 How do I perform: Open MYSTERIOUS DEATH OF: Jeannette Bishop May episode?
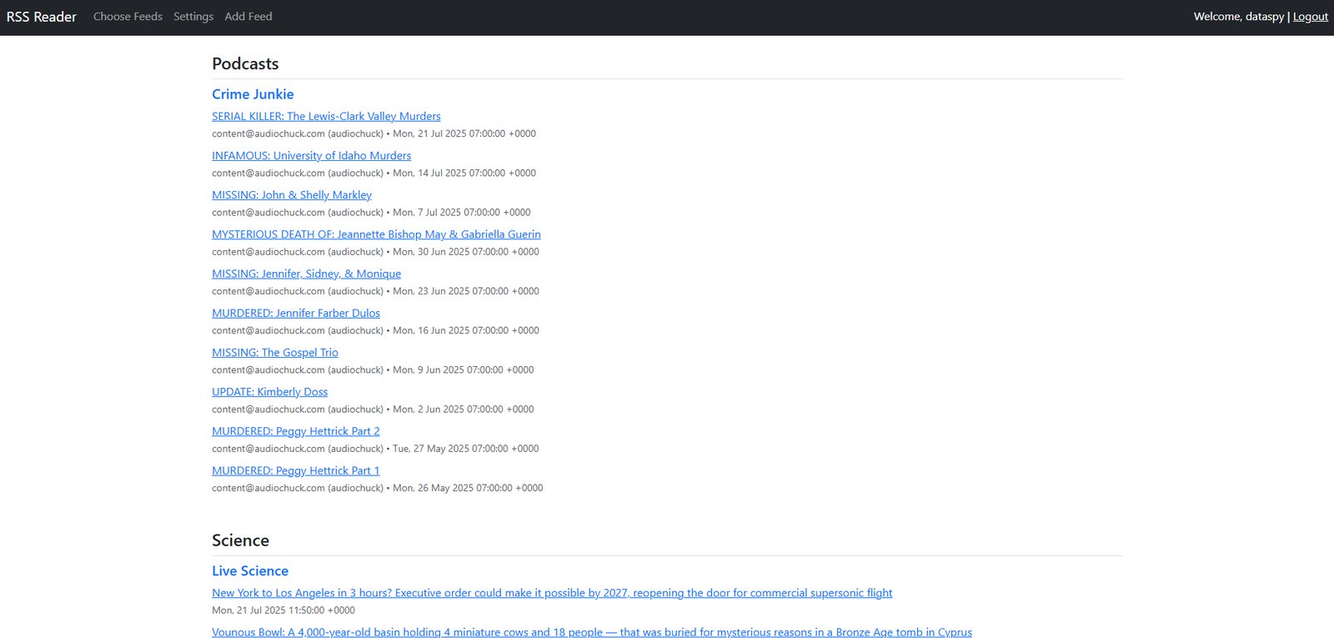376,234
